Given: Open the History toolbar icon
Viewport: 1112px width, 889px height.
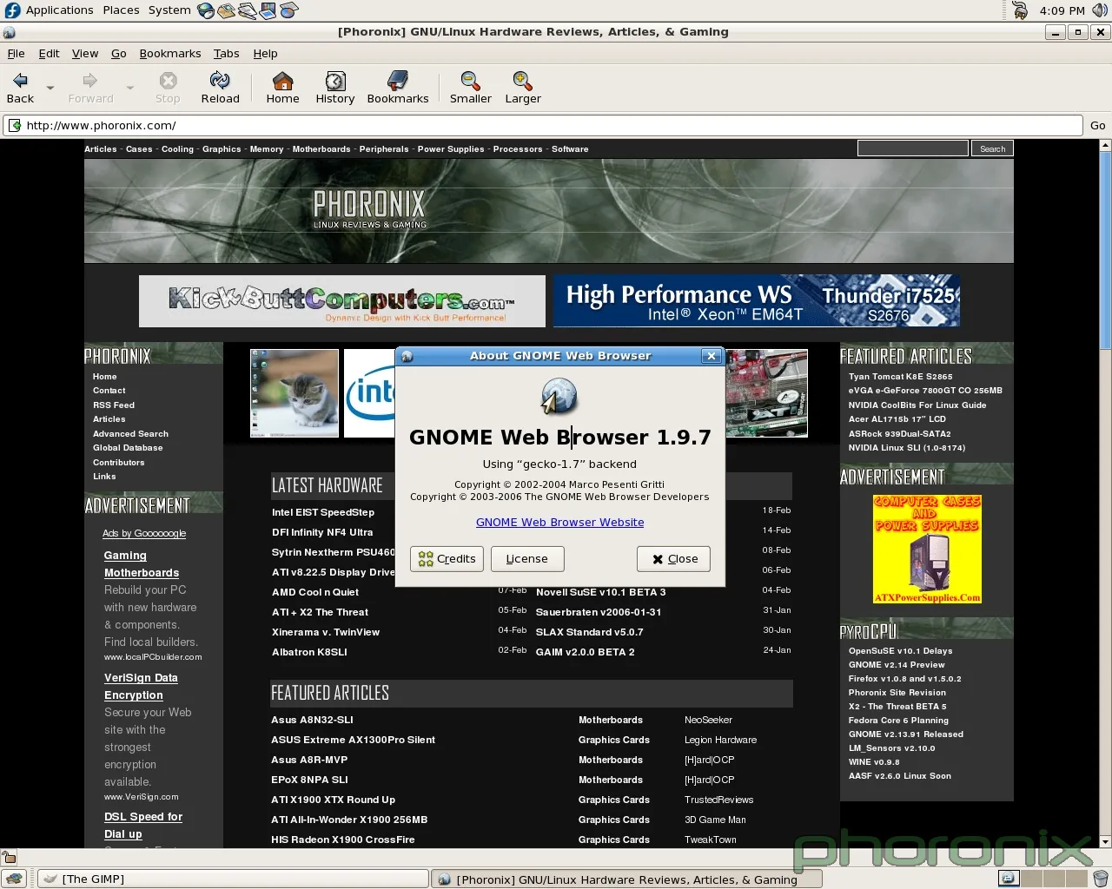Looking at the screenshot, I should (335, 81).
